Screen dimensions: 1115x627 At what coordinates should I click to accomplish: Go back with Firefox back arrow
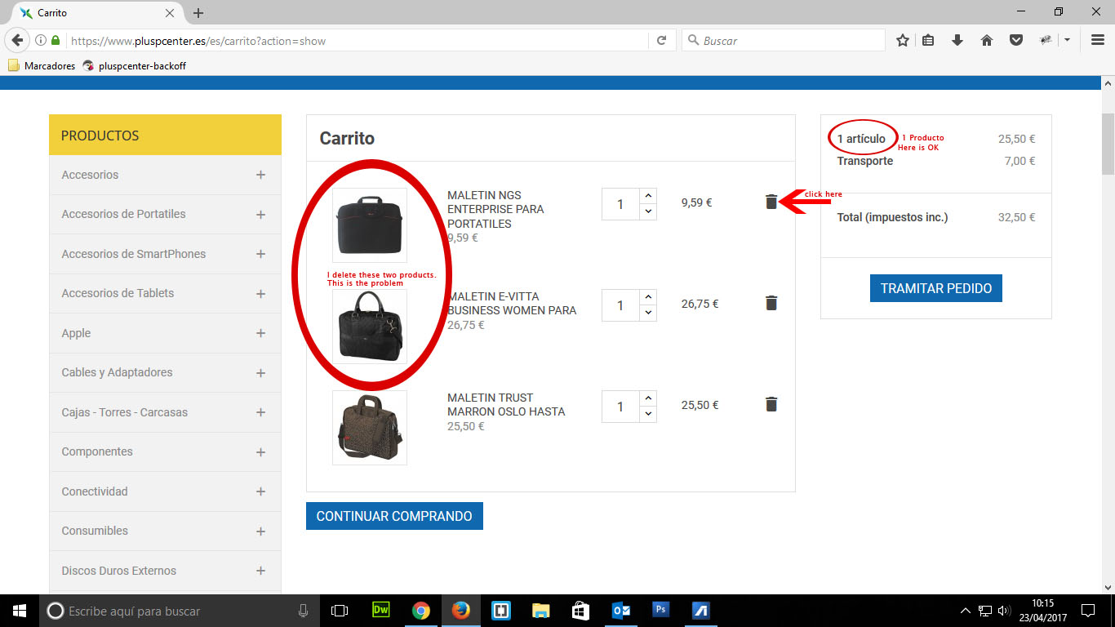coord(17,40)
